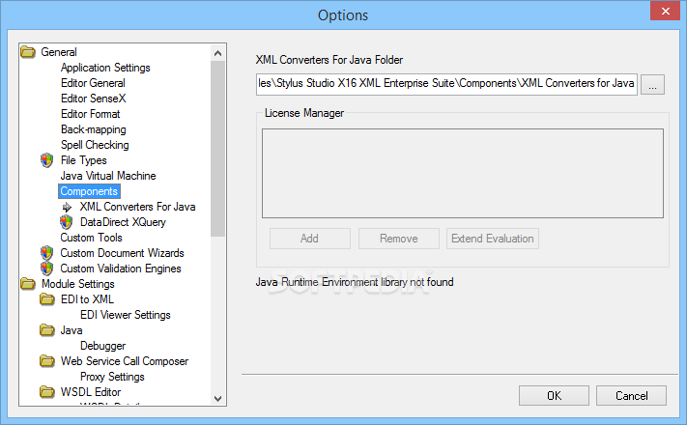Open the Editor SenseX settings page
This screenshot has height=425, width=687.
click(x=94, y=99)
